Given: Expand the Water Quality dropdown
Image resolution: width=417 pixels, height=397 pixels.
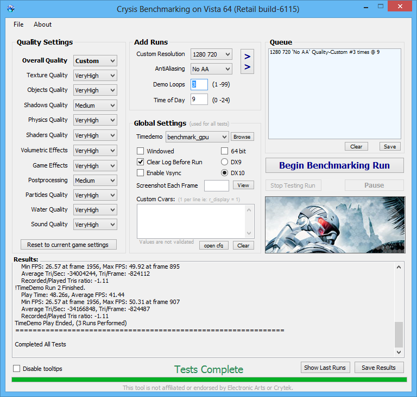Looking at the screenshot, I should (95, 210).
